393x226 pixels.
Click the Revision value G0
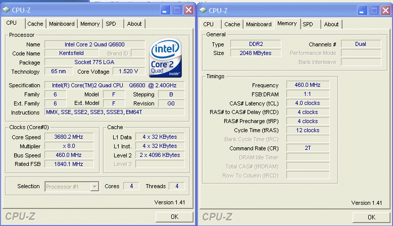pyautogui.click(x=171, y=103)
